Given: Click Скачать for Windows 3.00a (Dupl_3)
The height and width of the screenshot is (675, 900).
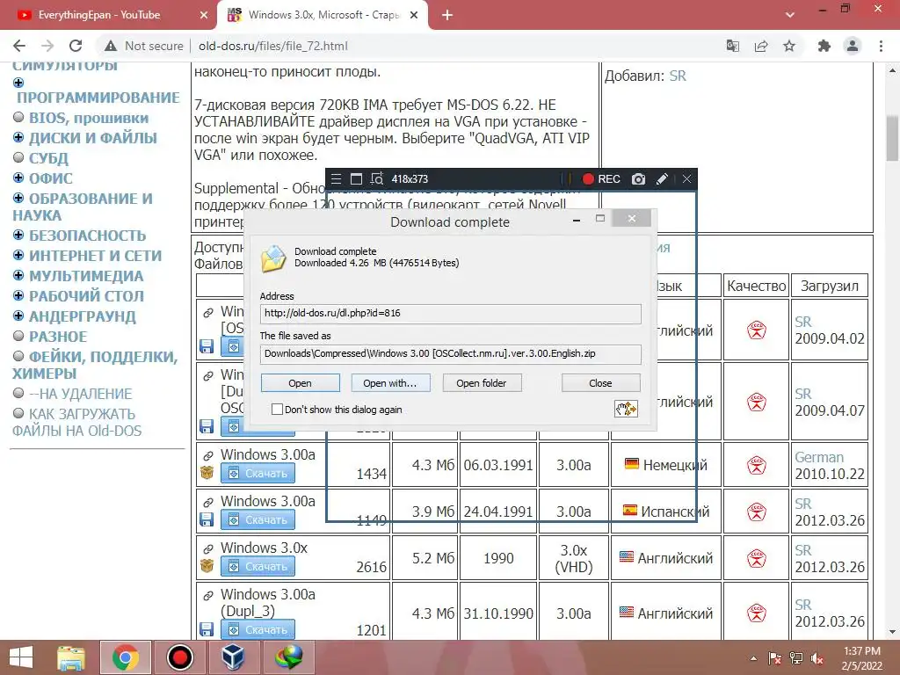Looking at the screenshot, I should [x=258, y=629].
